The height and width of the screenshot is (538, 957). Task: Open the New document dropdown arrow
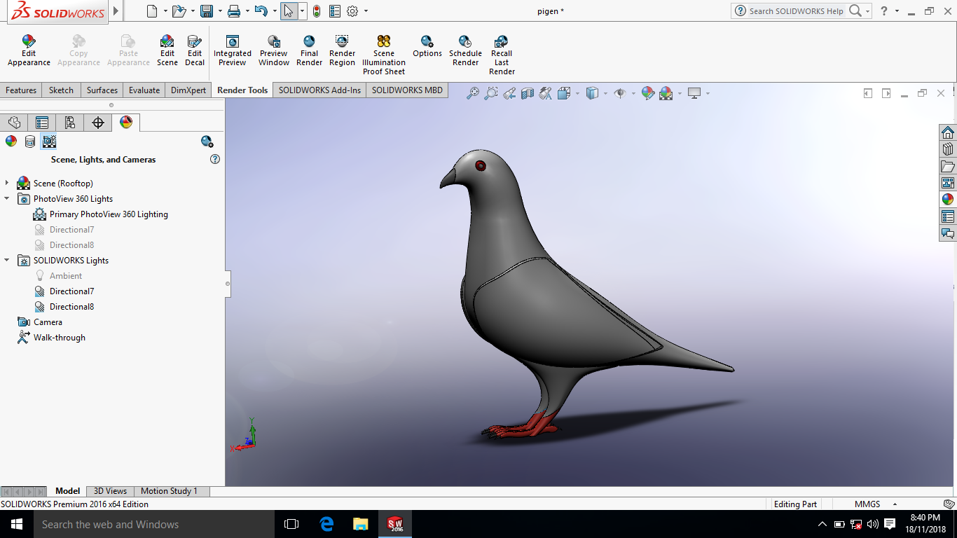[x=165, y=11]
